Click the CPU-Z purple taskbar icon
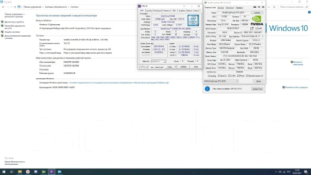 coord(52,172)
